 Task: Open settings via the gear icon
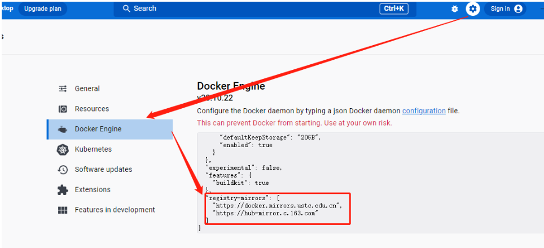coord(472,8)
